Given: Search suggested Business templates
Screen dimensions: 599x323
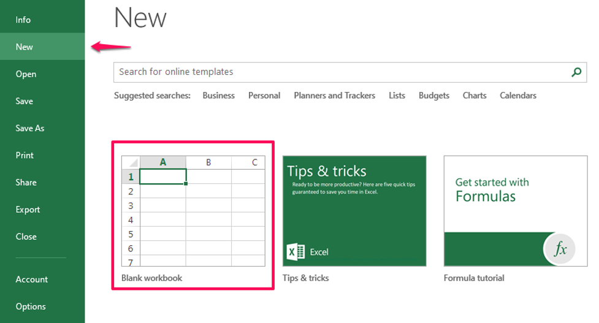Looking at the screenshot, I should pyautogui.click(x=218, y=96).
